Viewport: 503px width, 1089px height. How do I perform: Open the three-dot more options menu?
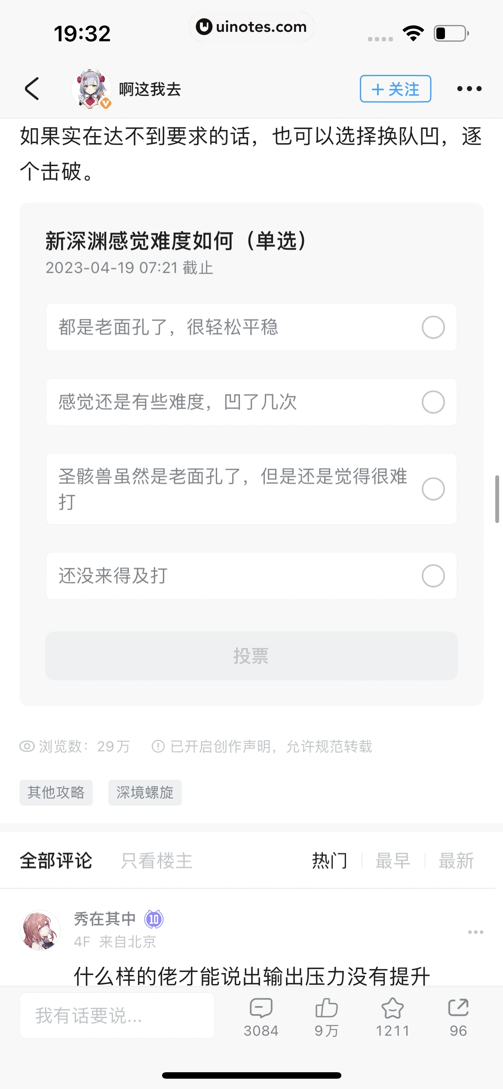click(x=469, y=89)
